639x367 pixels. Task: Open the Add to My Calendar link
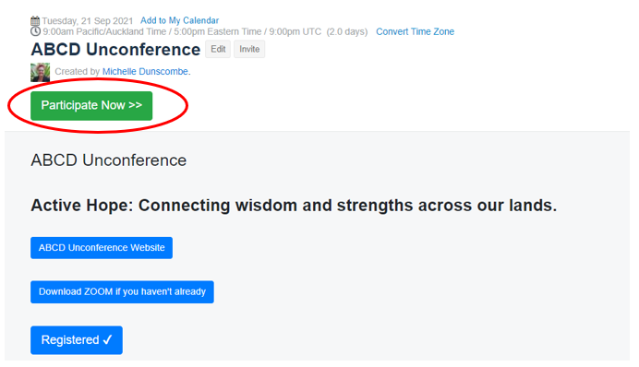(x=180, y=20)
